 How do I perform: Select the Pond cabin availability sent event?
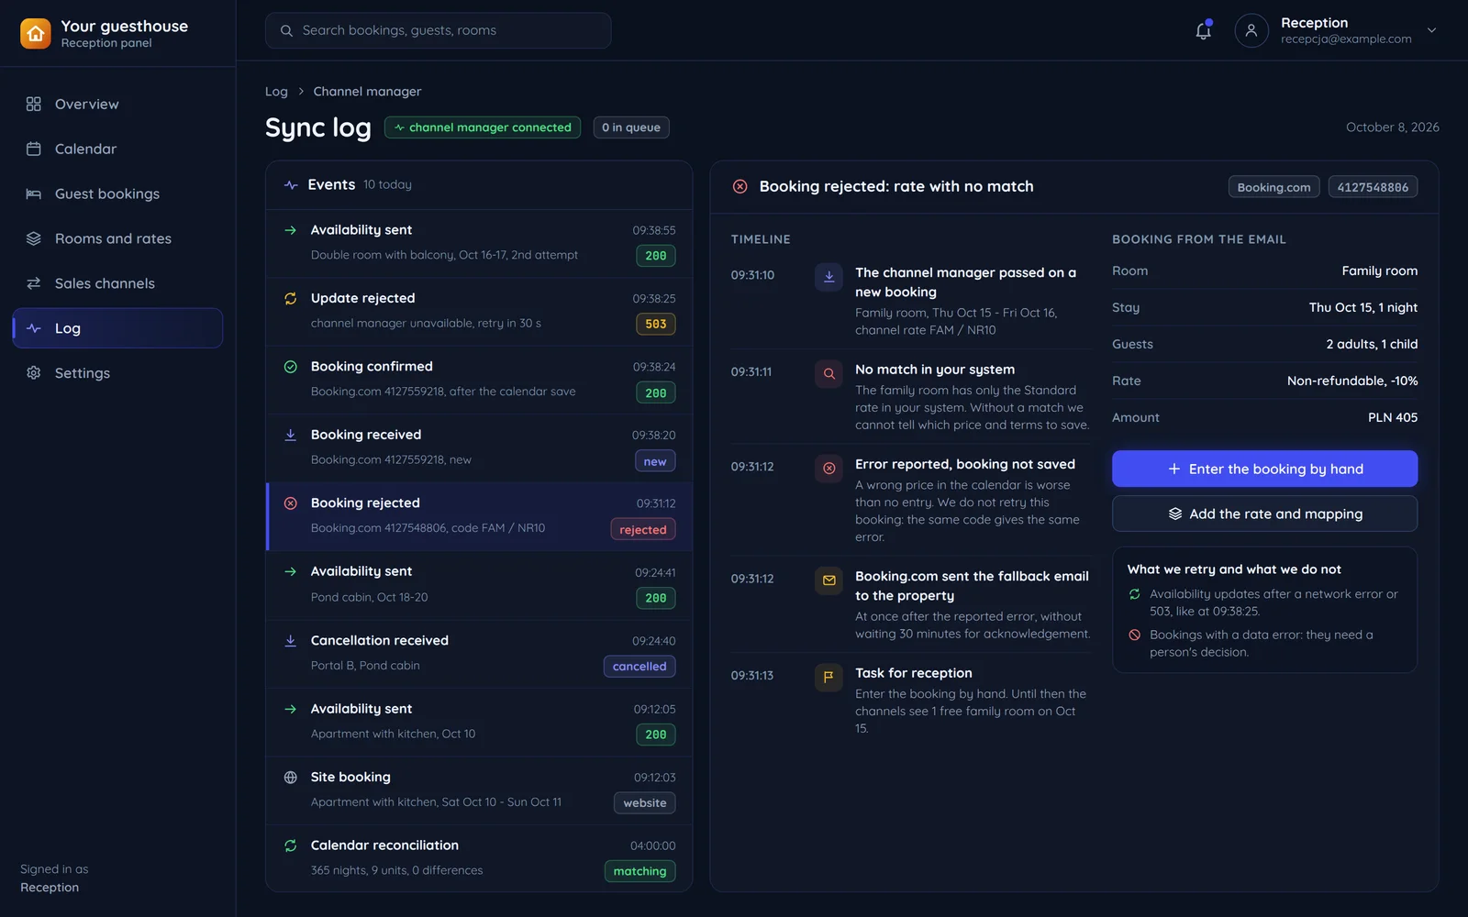[x=479, y=585]
